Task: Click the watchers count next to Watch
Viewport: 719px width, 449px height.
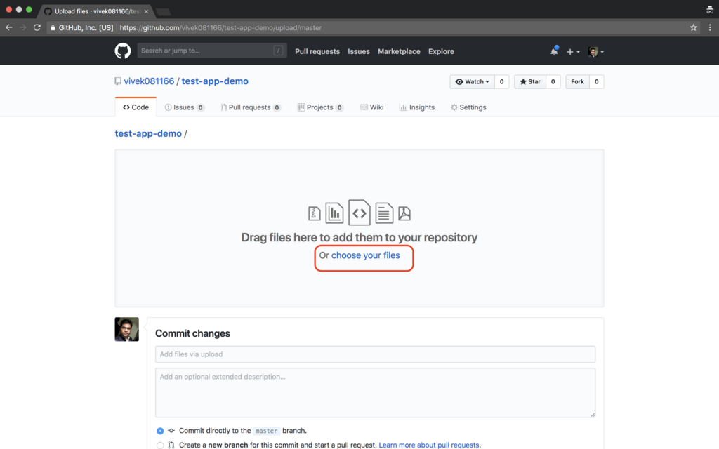Action: pos(501,81)
